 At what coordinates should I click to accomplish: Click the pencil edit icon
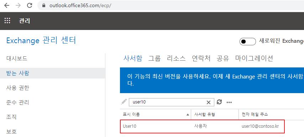click(x=124, y=102)
